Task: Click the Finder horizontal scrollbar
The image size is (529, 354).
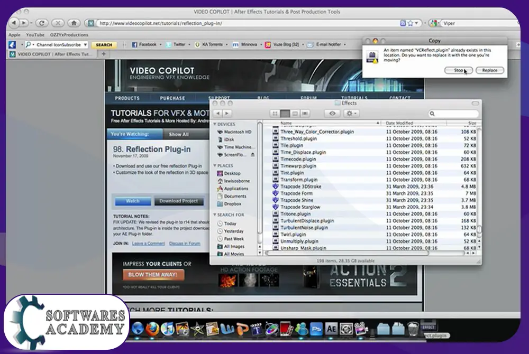Action: 348,253
